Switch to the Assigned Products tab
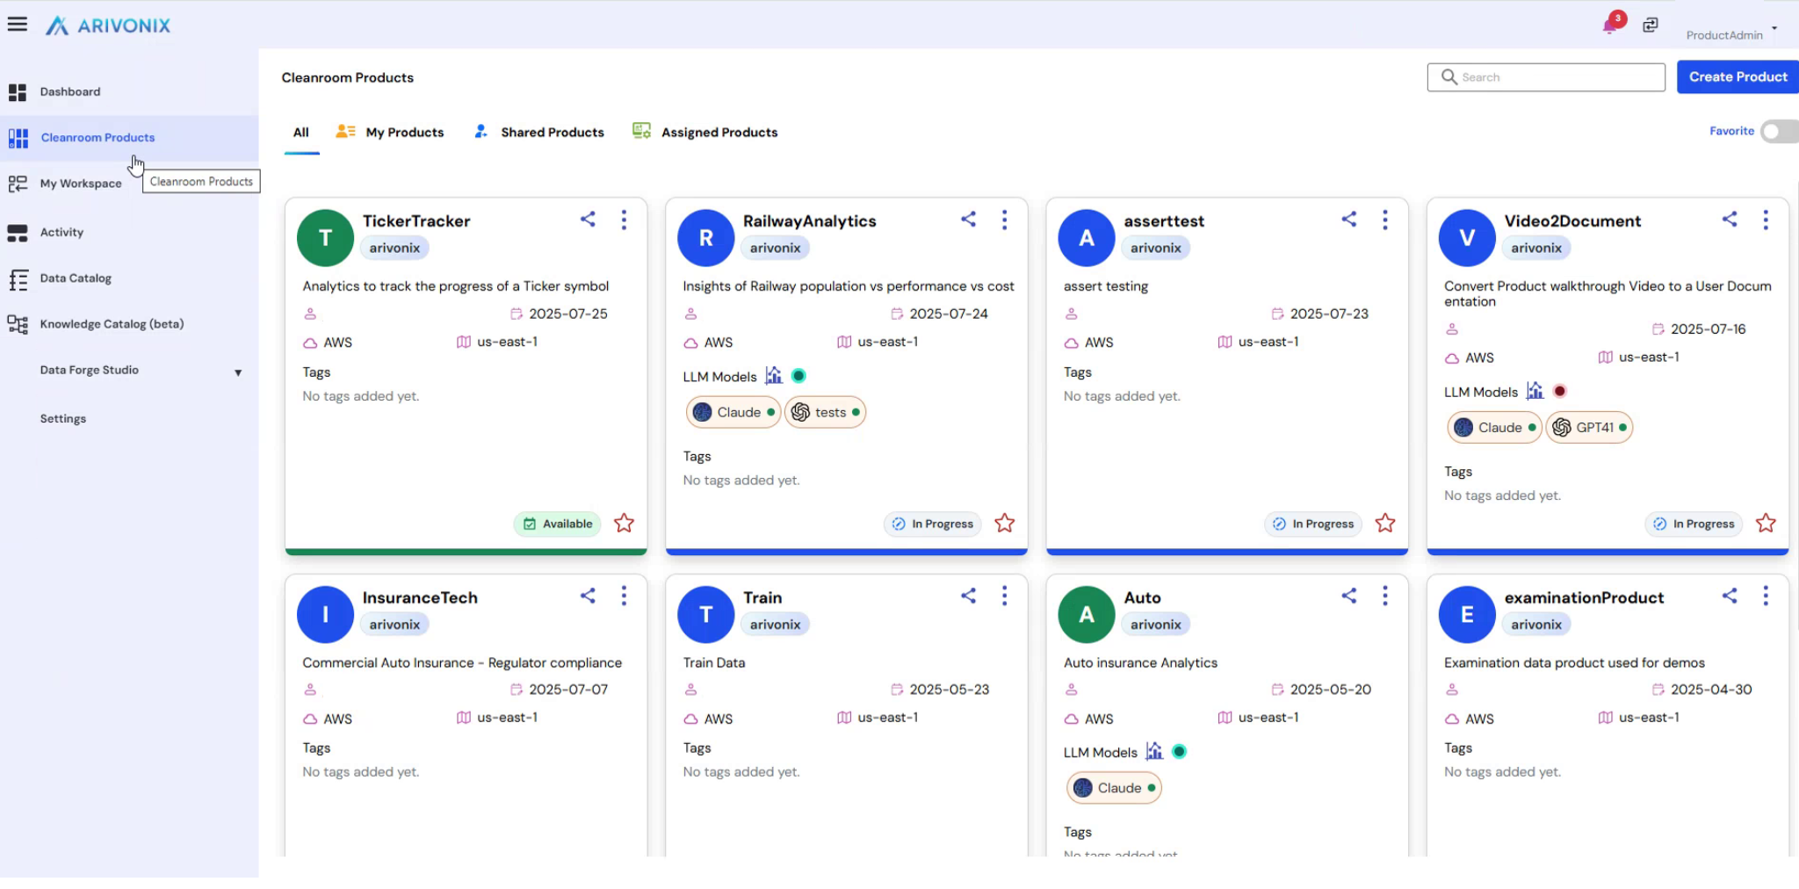 pos(705,133)
